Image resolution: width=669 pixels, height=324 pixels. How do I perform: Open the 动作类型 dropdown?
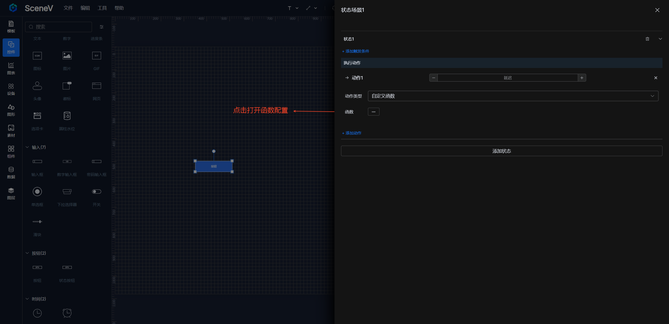point(513,96)
